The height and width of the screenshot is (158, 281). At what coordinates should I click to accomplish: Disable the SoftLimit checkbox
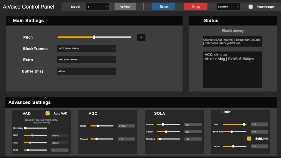click(249, 139)
